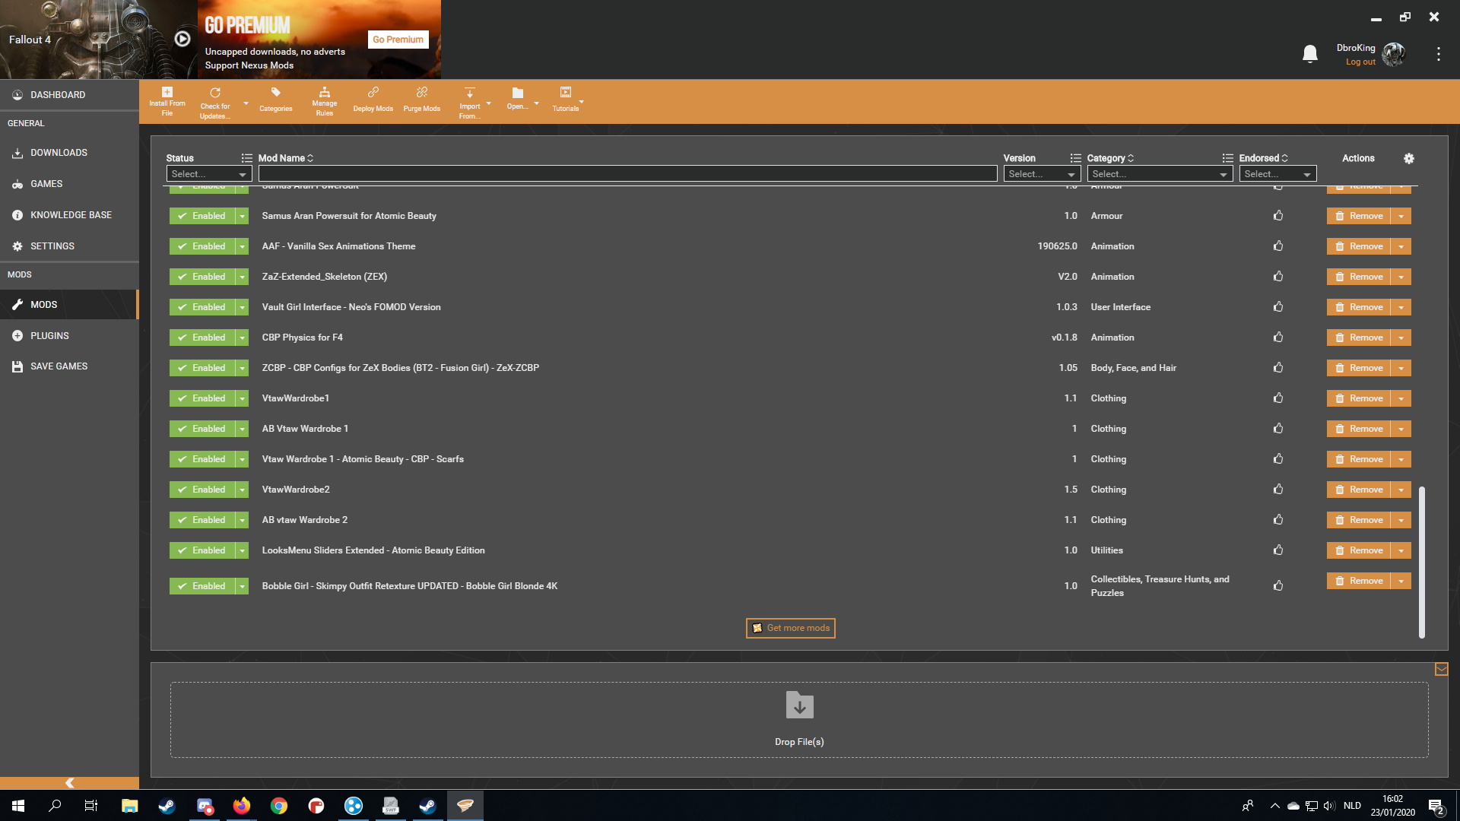Expand Remove dropdown arrow for VtawWardrobe1

pyautogui.click(x=1401, y=398)
